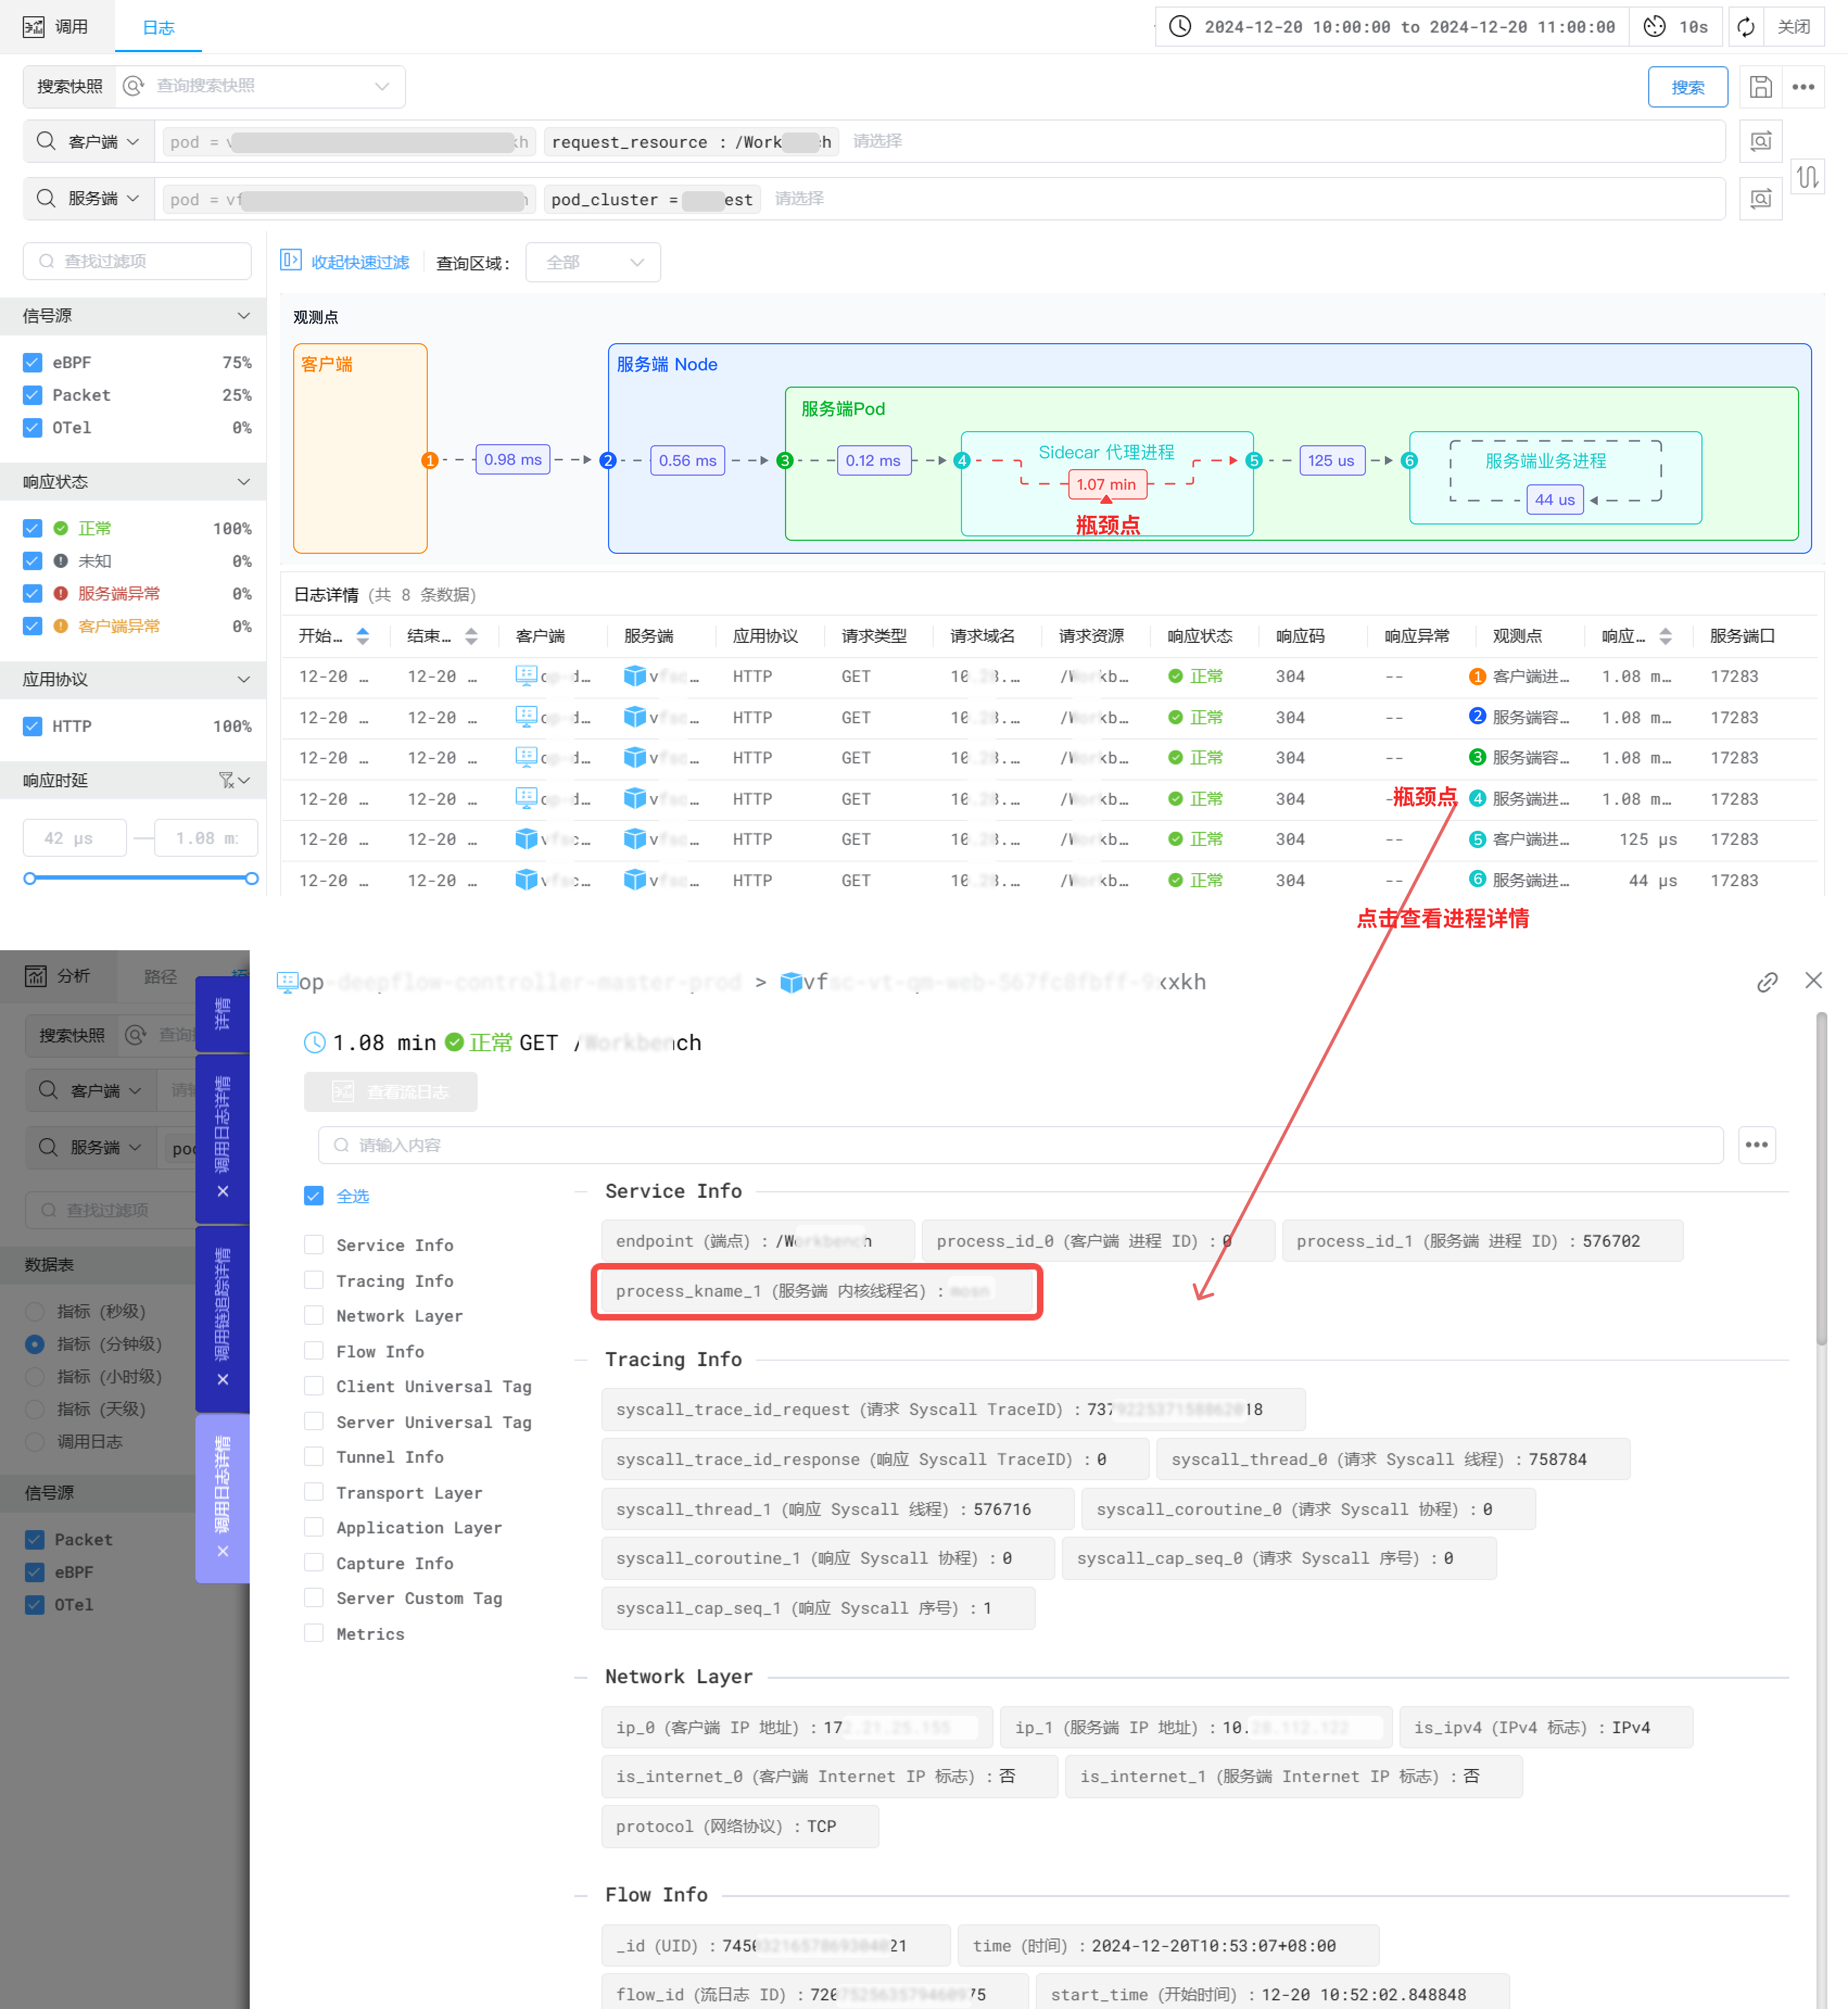Toggle the 全选 select-all checkbox

click(x=314, y=1196)
